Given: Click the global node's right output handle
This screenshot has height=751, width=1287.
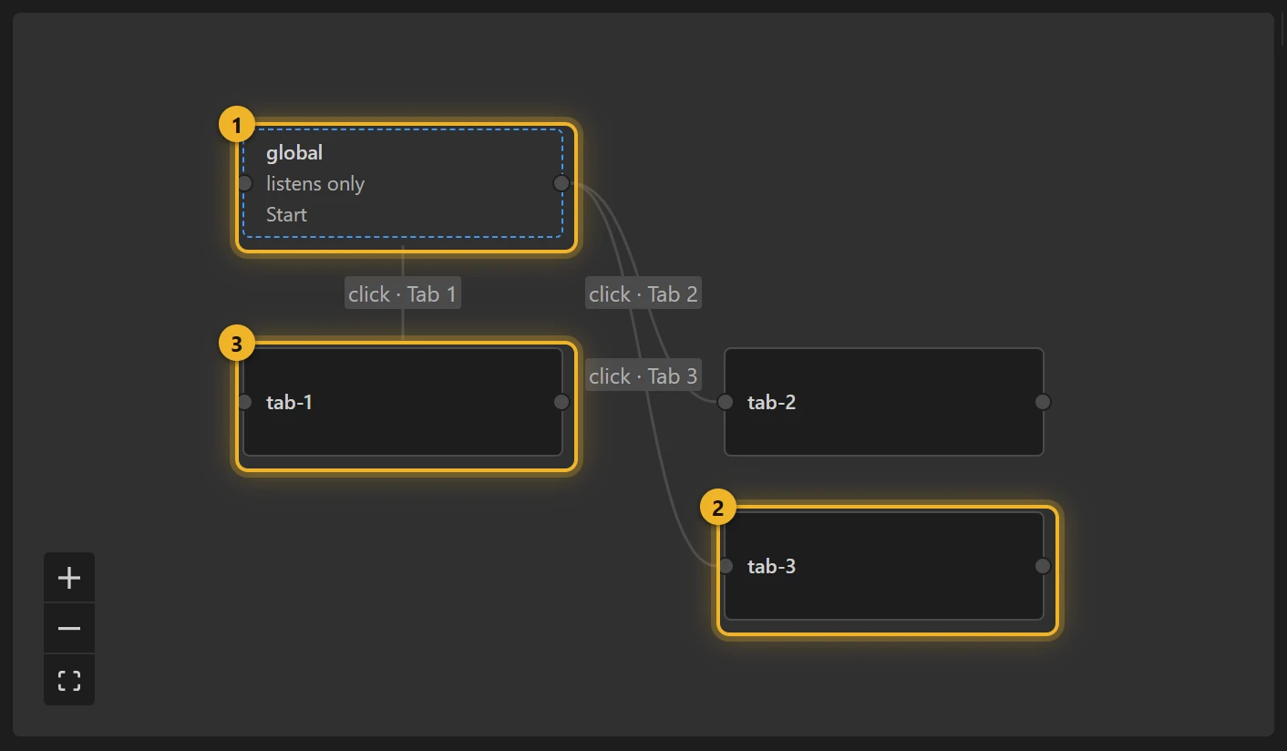Looking at the screenshot, I should [561, 183].
